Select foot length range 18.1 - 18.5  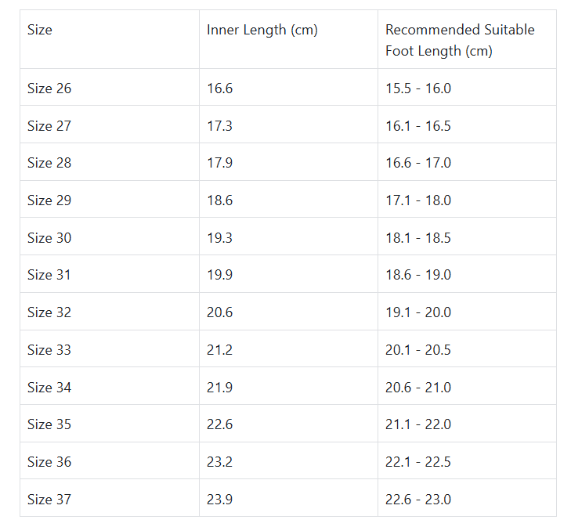coord(418,238)
